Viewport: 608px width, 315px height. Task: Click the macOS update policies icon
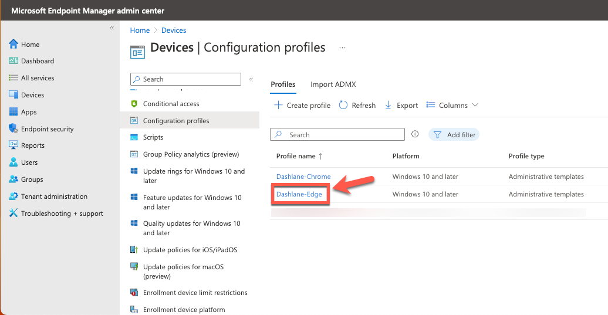tap(134, 266)
